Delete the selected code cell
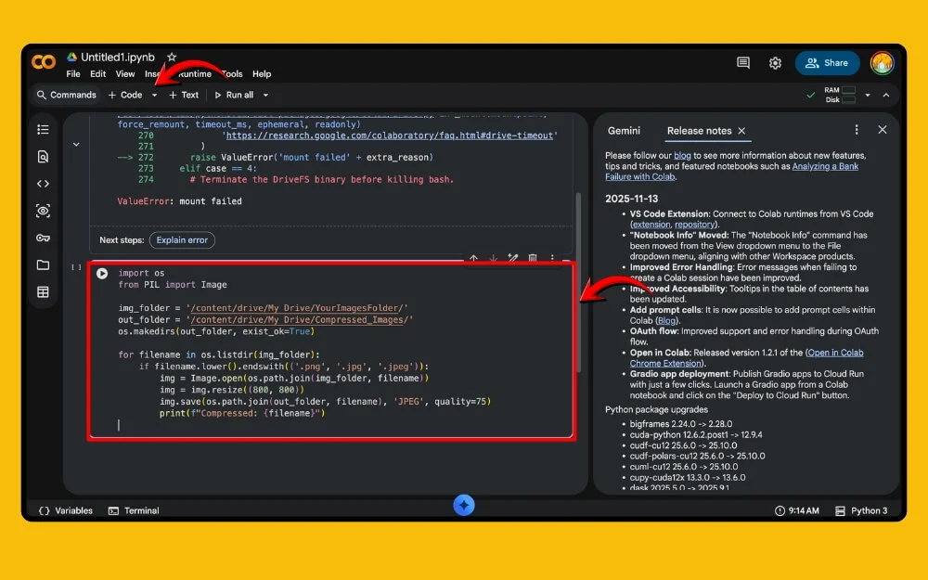This screenshot has height=580, width=928. point(533,257)
